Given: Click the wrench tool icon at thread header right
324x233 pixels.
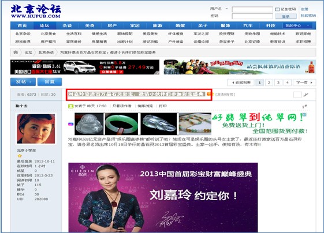Looking at the screenshot, I should pos(306,95).
